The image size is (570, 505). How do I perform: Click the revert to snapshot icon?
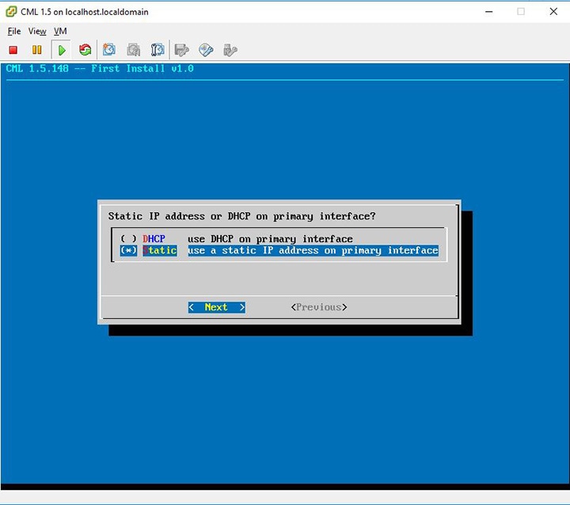pyautogui.click(x=134, y=50)
